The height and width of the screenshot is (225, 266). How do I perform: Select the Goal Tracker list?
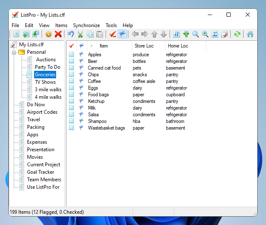coord(41,172)
